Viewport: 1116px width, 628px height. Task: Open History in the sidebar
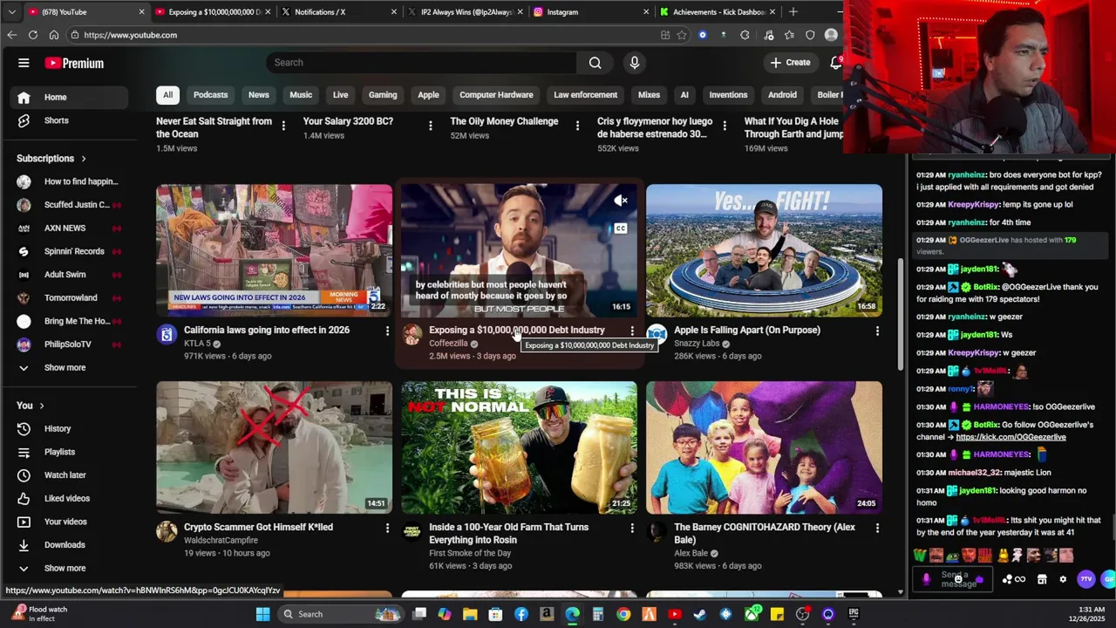click(70, 428)
